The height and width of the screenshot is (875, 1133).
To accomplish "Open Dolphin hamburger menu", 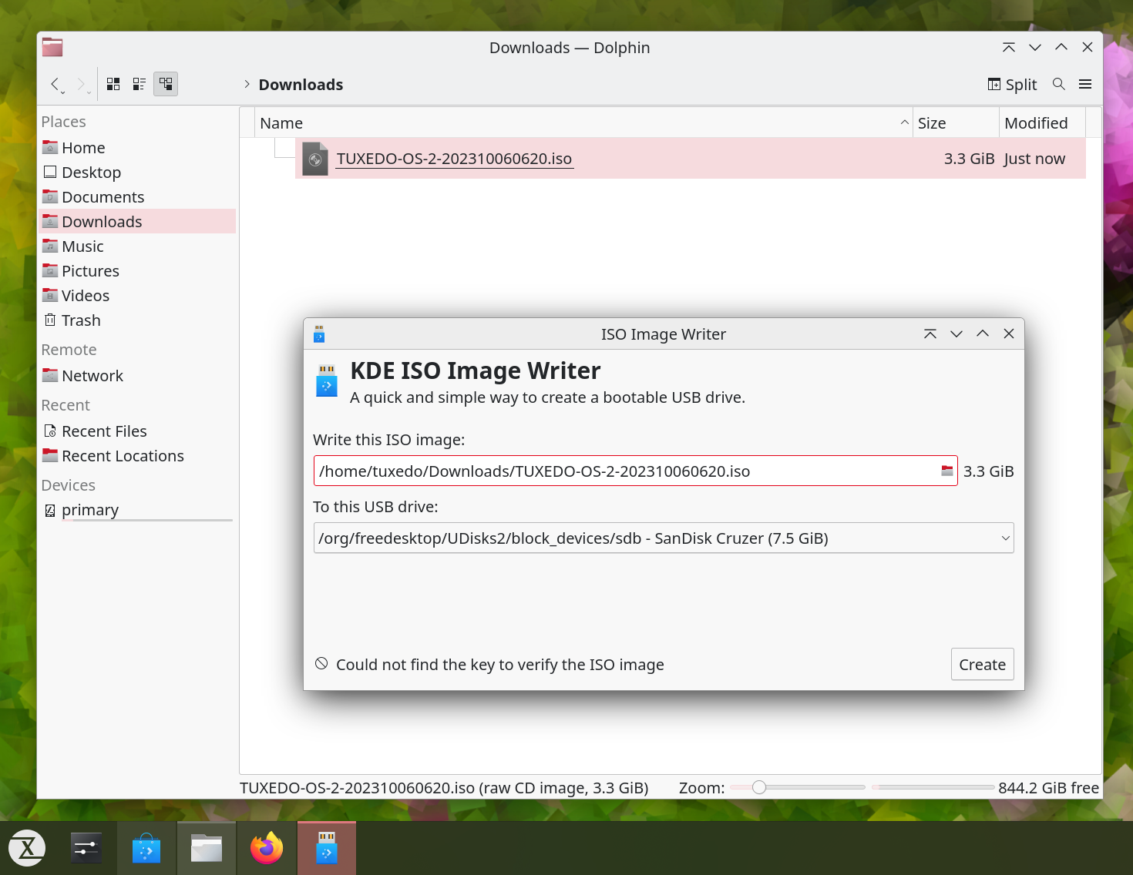I will pyautogui.click(x=1085, y=84).
